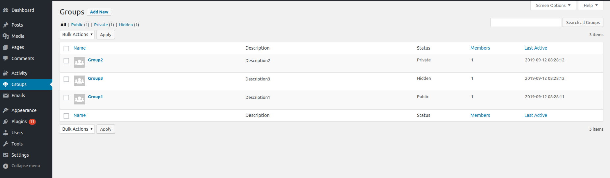Check the Group2 row checkbox
This screenshot has height=178, width=610.
(x=66, y=61)
